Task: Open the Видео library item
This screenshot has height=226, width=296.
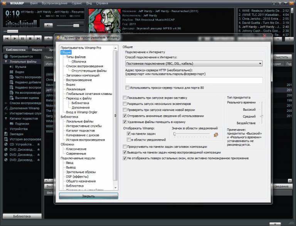Action: point(20,72)
